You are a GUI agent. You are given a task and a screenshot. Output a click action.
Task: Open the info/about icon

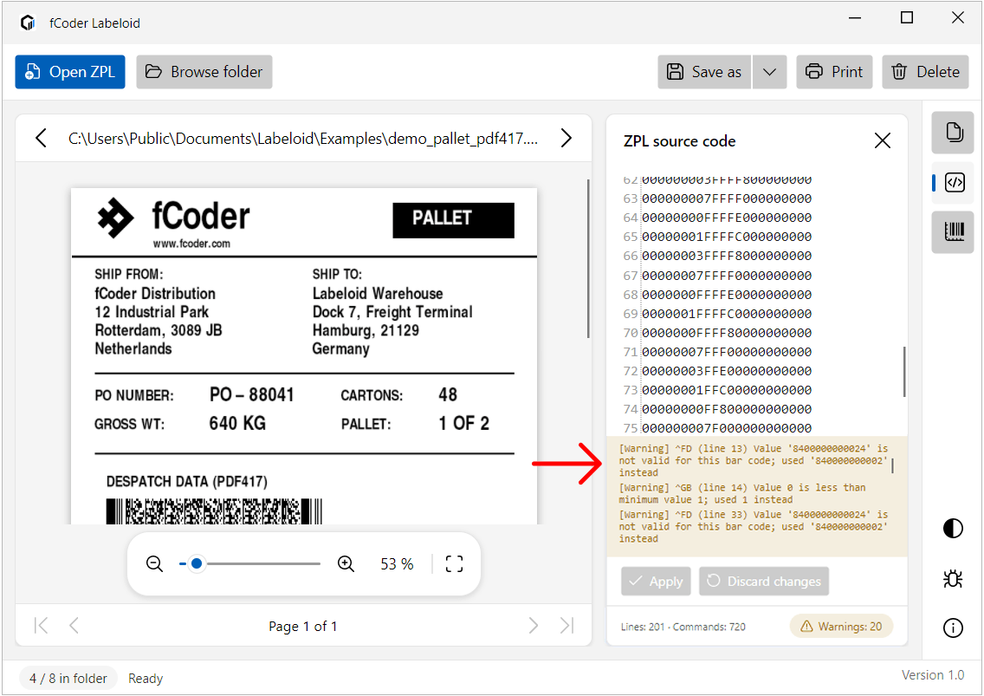point(953,628)
